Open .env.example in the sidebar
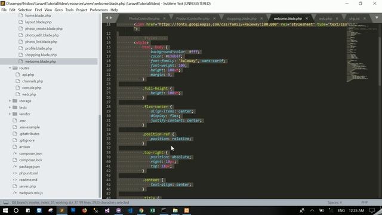 [29, 127]
